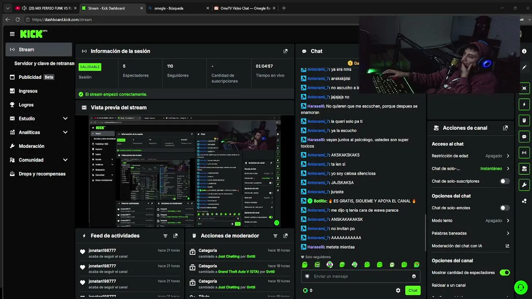Click the Enviar un mensaje input field
The height and width of the screenshot is (299, 532).
point(360,276)
